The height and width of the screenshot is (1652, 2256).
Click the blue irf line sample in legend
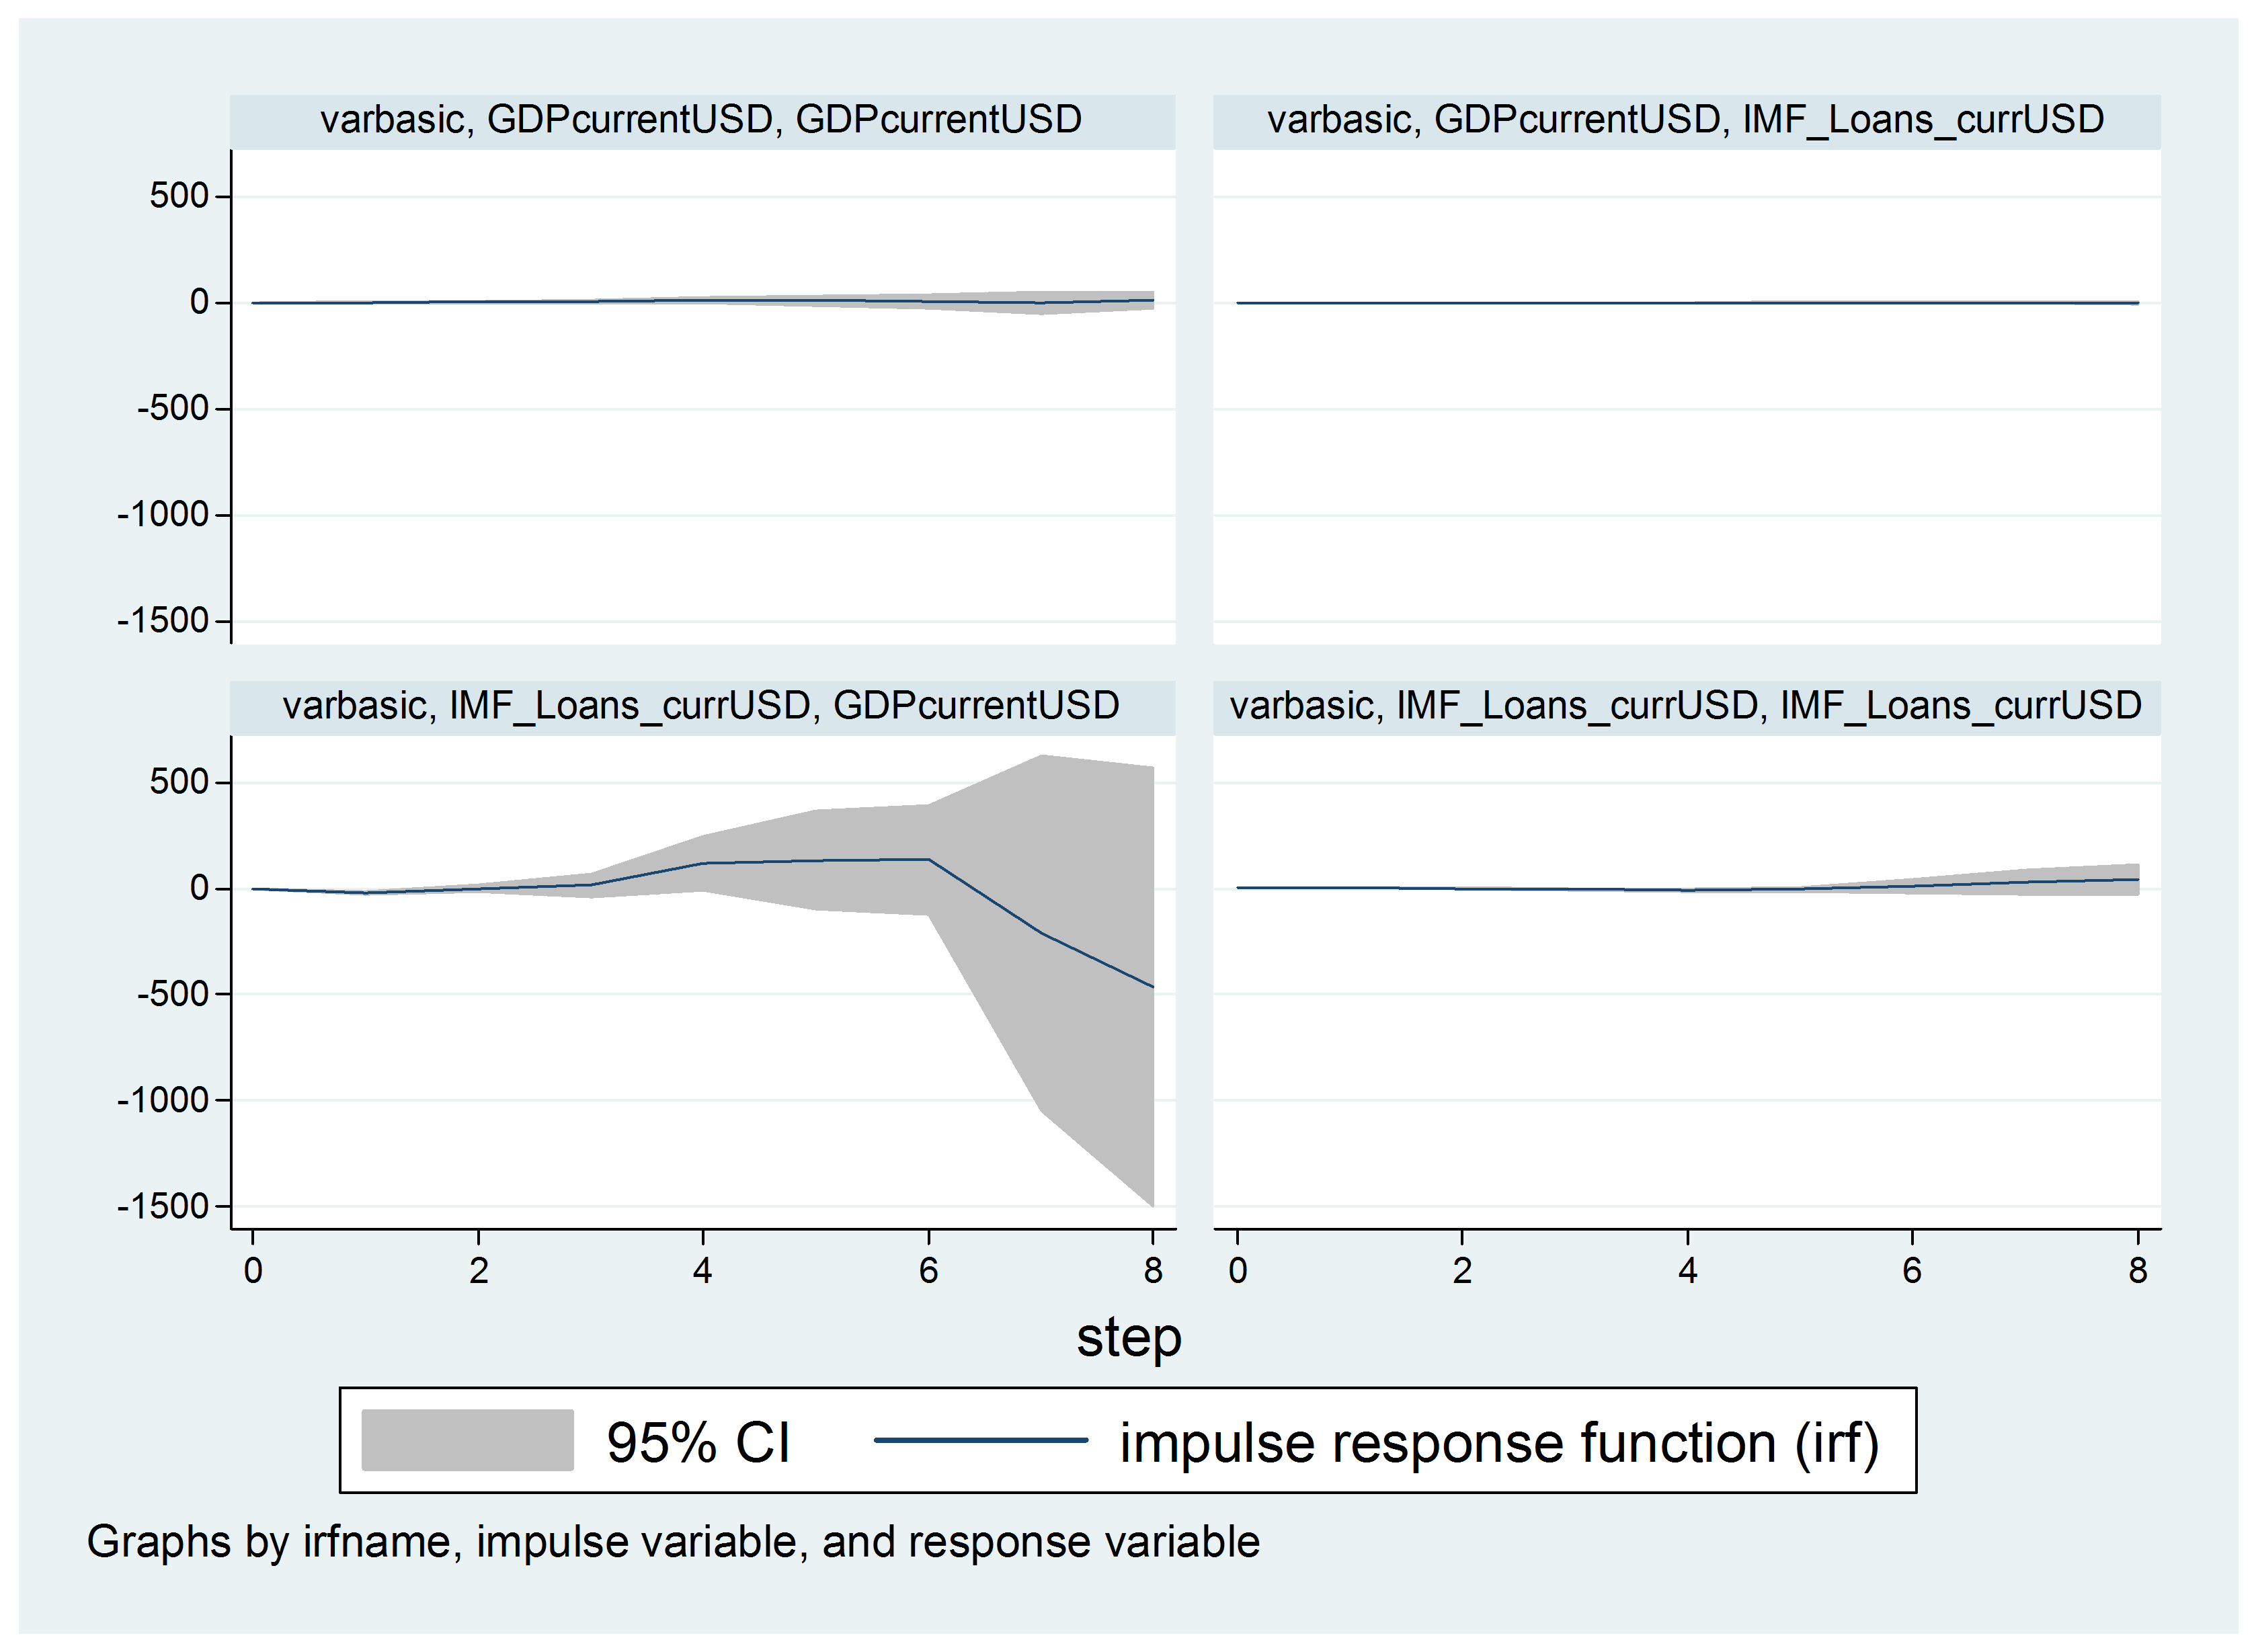tap(980, 1440)
